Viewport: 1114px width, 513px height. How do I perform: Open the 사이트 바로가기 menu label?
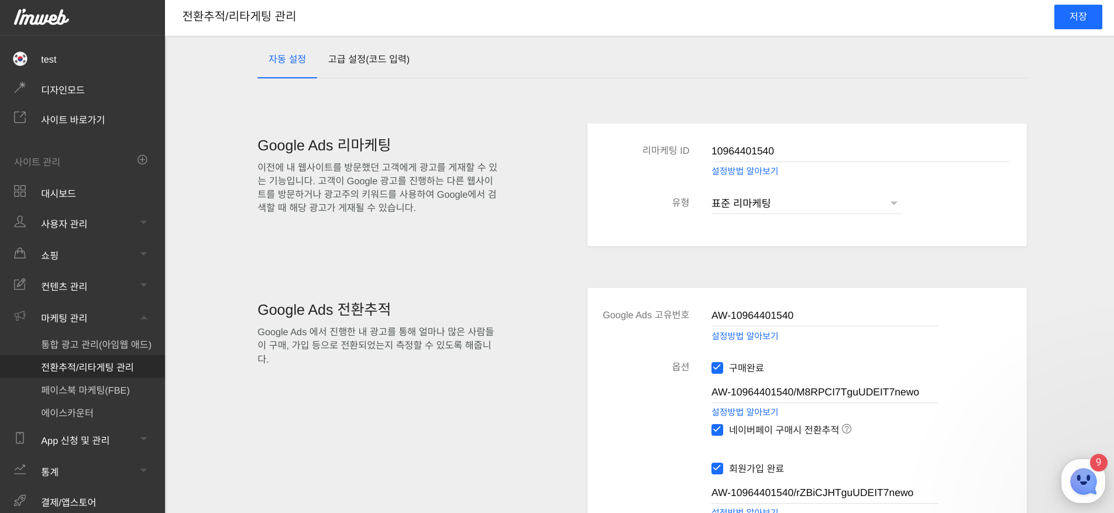pos(73,119)
